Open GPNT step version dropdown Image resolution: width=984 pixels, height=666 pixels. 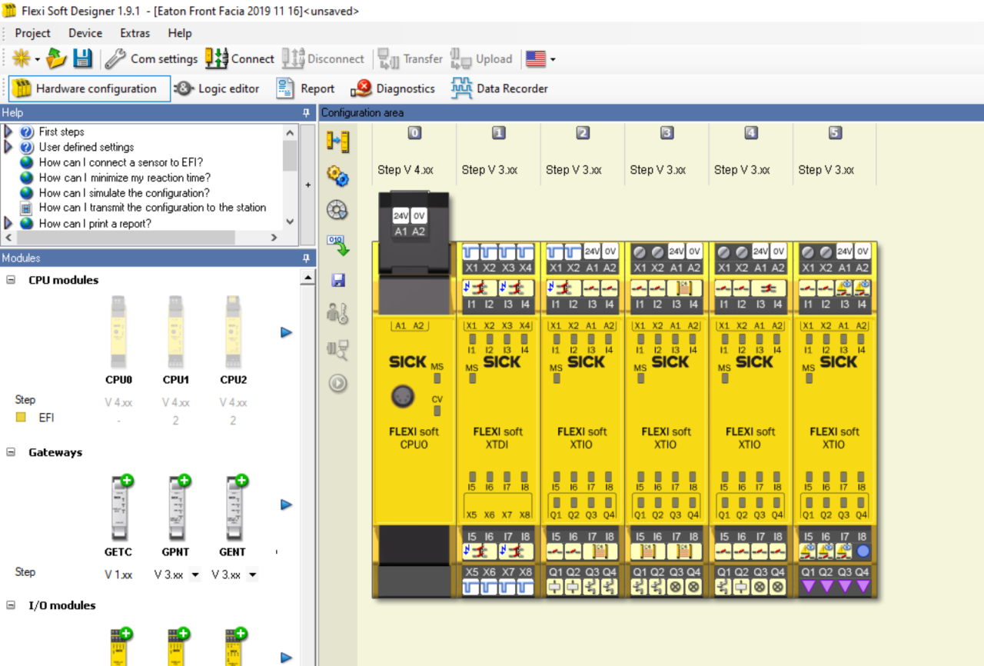coord(194,574)
